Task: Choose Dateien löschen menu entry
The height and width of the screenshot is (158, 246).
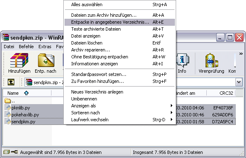Action: [120, 43]
